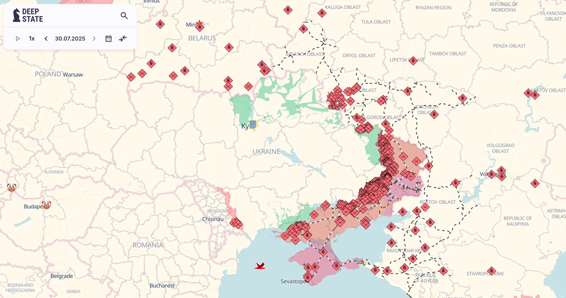Select the Kyiv trident emblem marker
Image resolution: width=566 pixels, height=298 pixels.
coord(252,125)
